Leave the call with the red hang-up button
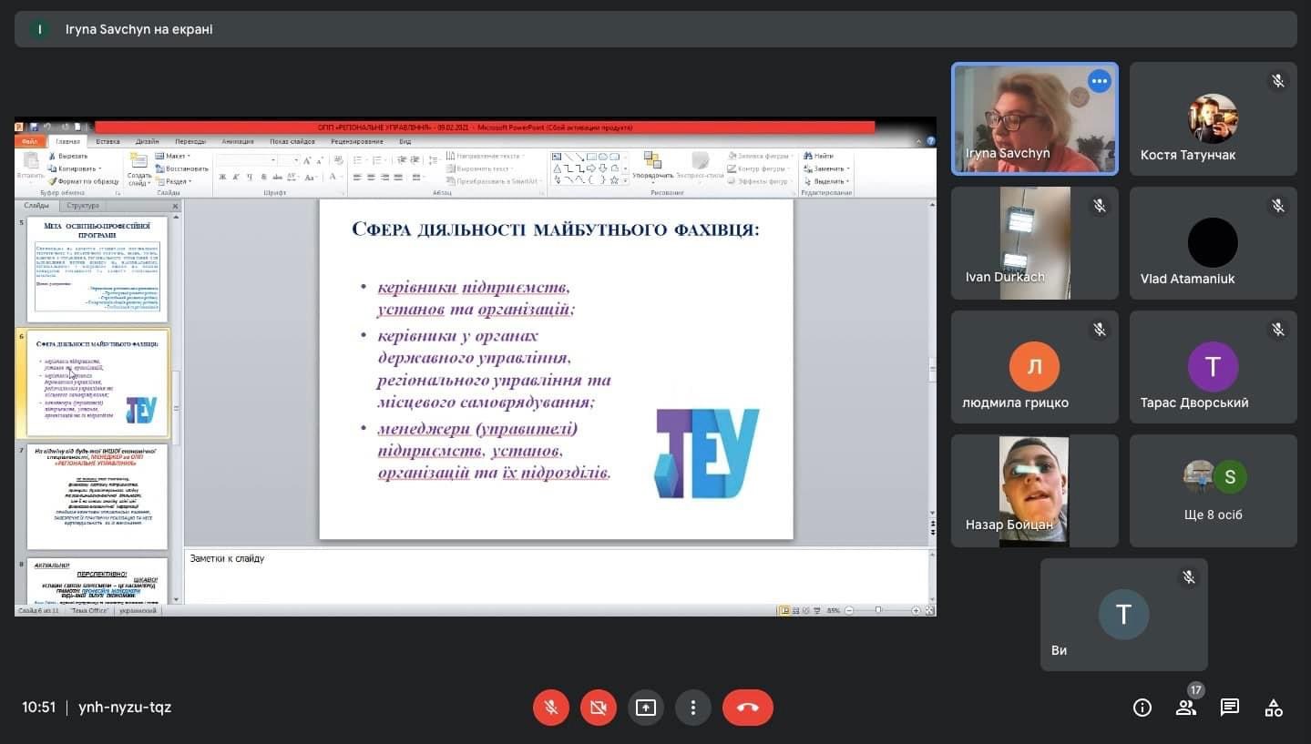The image size is (1311, 744). click(747, 708)
